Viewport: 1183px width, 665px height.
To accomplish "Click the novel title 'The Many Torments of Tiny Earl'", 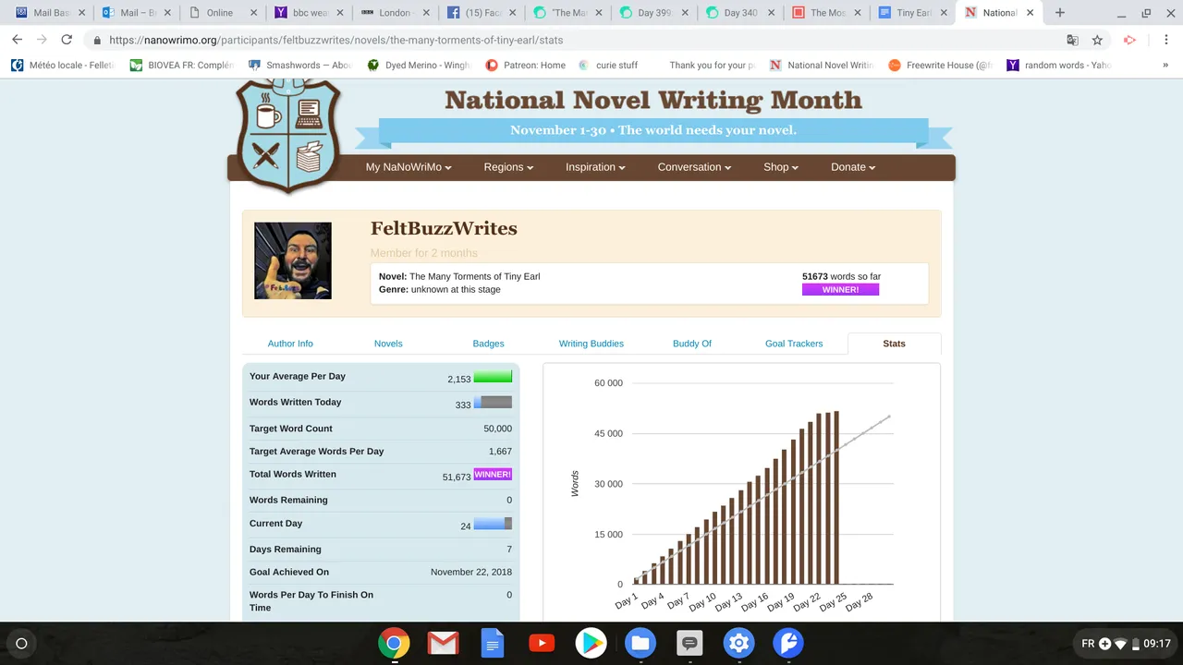I will [x=475, y=276].
